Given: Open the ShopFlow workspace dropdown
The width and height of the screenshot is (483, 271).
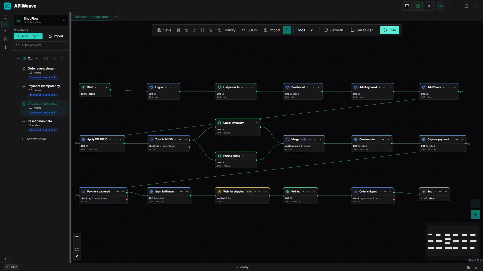Looking at the screenshot, I should pyautogui.click(x=41, y=20).
